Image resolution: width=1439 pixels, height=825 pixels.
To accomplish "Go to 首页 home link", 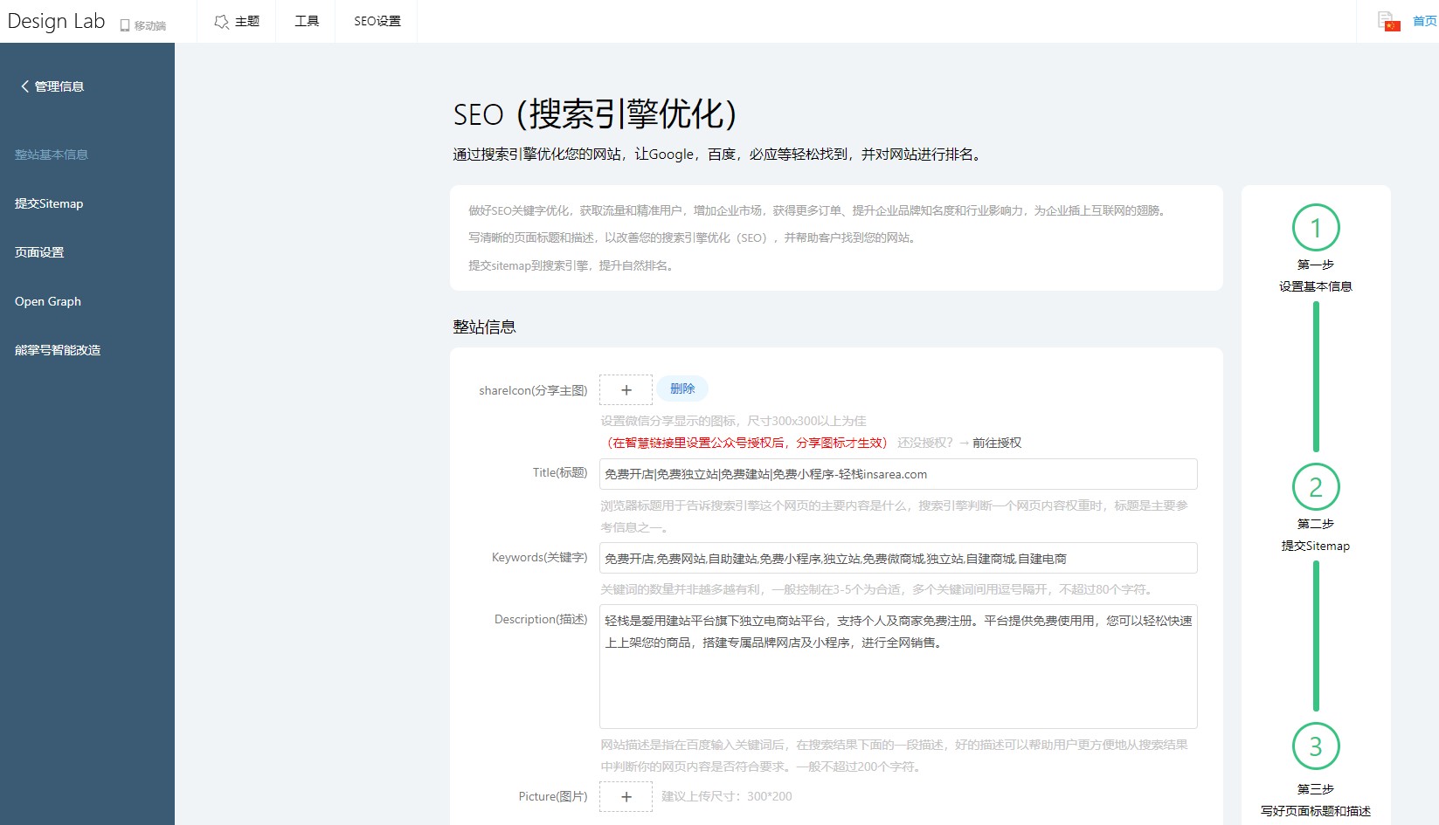I will click(1425, 22).
